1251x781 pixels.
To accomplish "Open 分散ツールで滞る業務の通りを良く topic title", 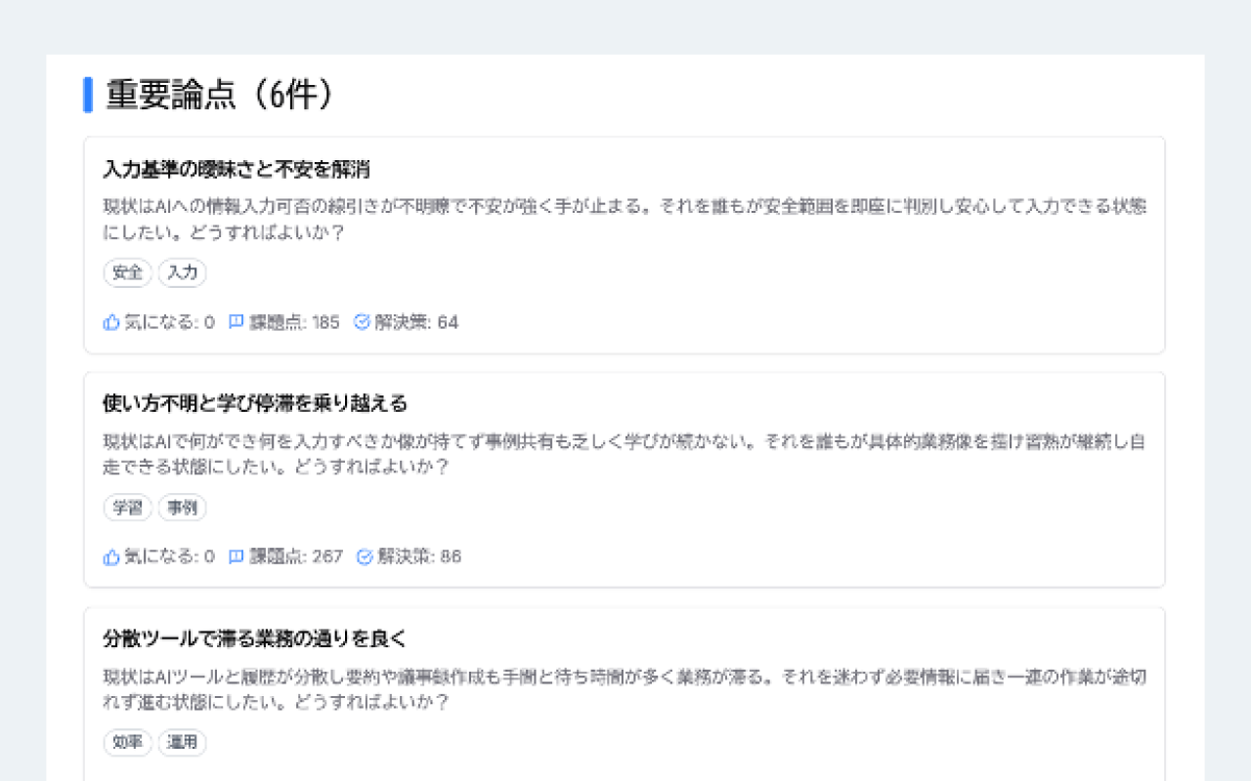I will (254, 638).
